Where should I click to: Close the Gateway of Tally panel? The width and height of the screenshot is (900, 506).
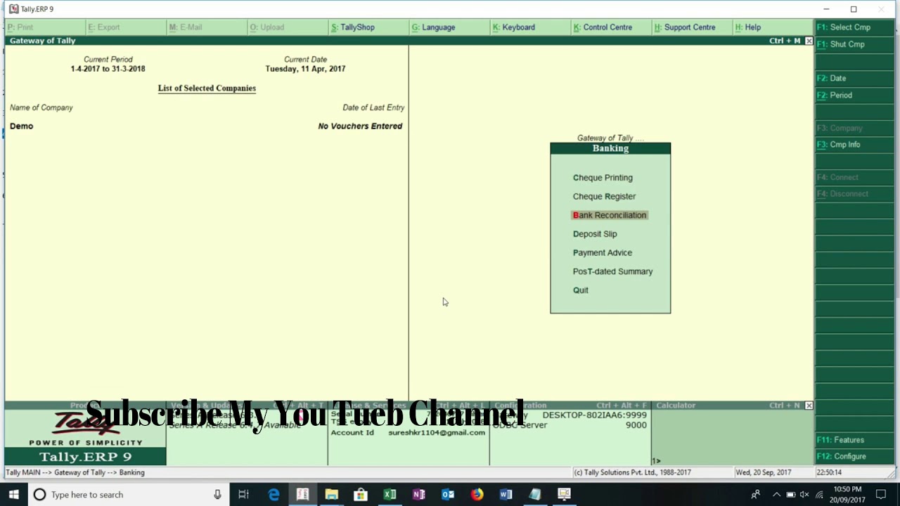(x=809, y=41)
